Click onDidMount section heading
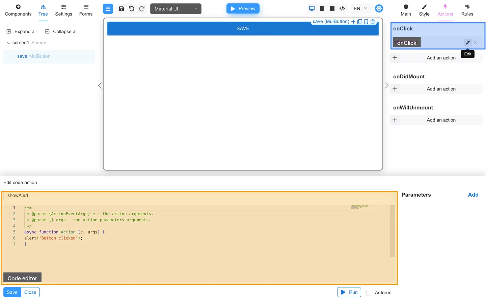This screenshot has height=304, width=486. 409,77
